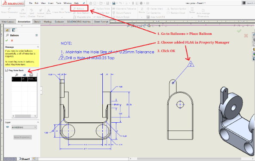
Task: Confirm Balloon with the green checkmark
Action: 7,40
